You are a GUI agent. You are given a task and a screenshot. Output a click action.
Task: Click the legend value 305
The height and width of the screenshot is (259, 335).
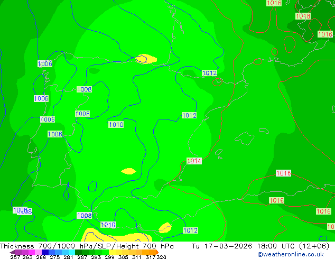(x=123, y=257)
